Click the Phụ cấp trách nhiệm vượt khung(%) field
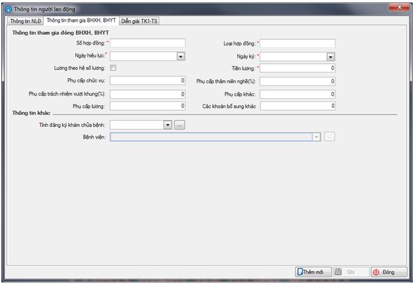 147,94
